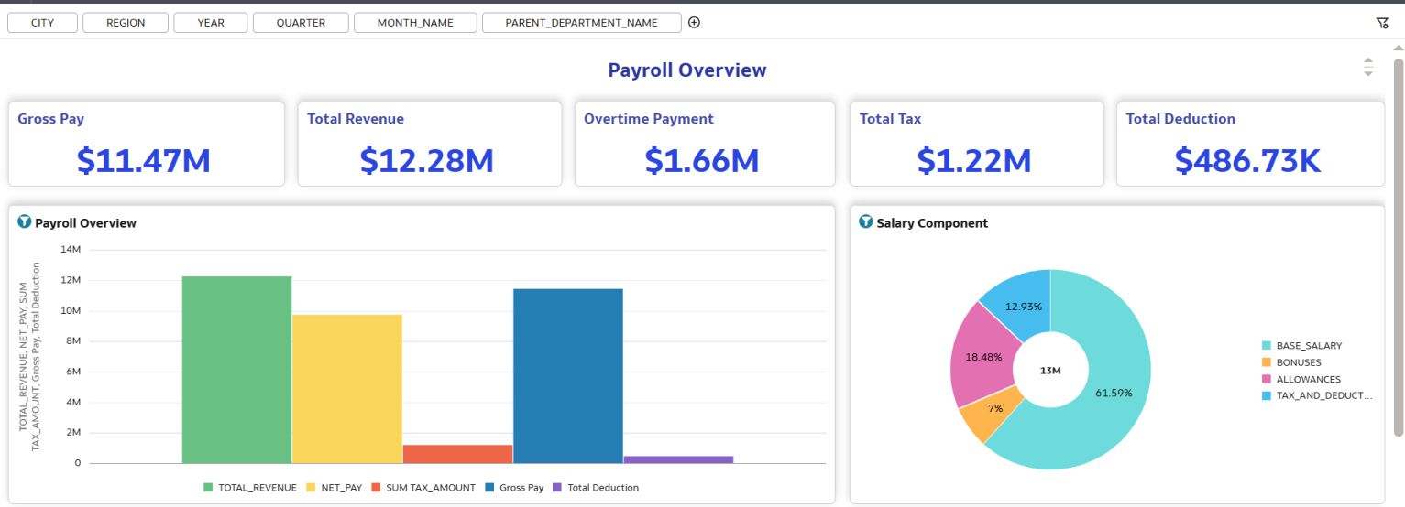Viewport: 1405px width, 507px height.
Task: Select the MONTH_NAME filter chip
Action: tap(415, 23)
